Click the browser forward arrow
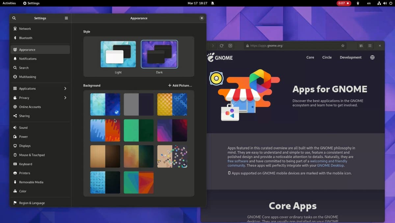Image resolution: width=395 pixels, height=223 pixels. 213,46
